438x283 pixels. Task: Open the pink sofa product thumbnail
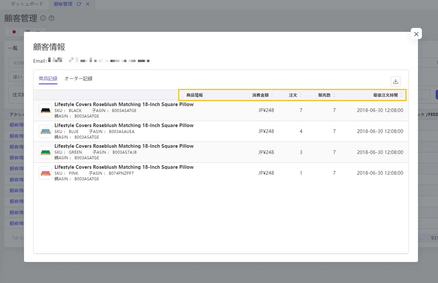pos(45,173)
